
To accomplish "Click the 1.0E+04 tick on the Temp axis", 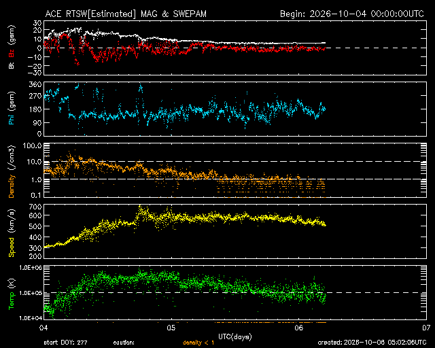I will pyautogui.click(x=31, y=318).
